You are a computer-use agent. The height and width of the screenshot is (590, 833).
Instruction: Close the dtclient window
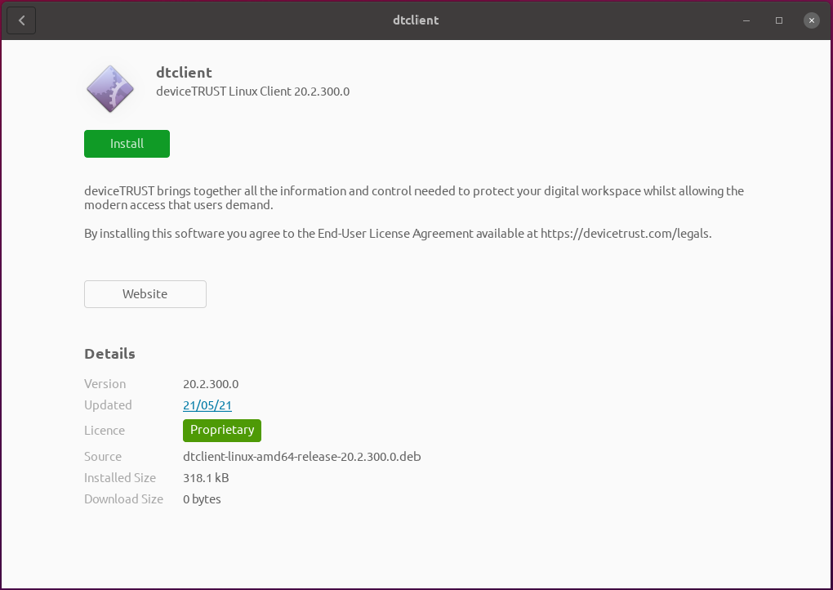coord(811,20)
